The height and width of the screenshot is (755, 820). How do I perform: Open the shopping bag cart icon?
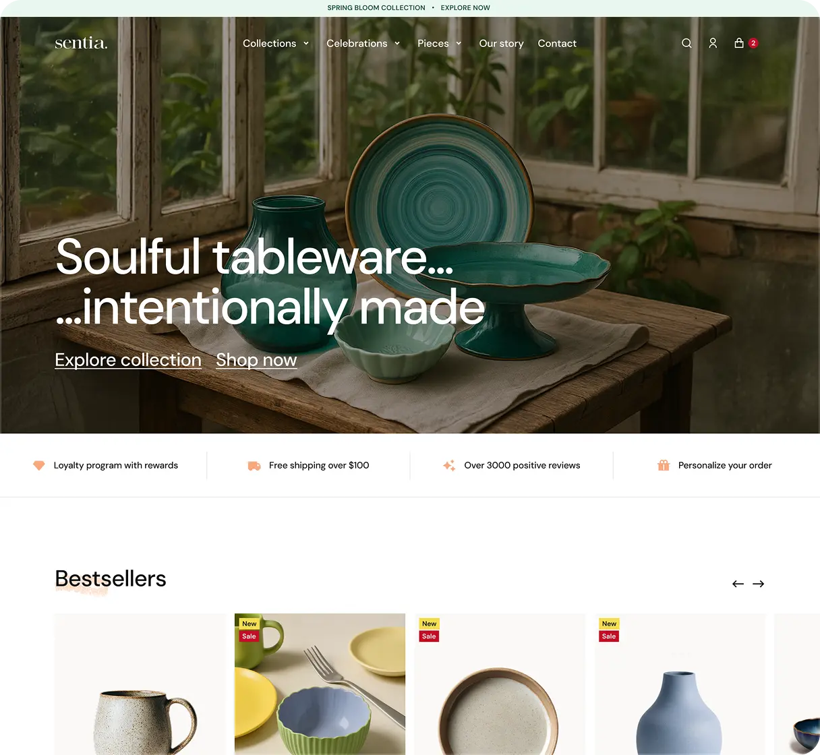[x=739, y=43]
